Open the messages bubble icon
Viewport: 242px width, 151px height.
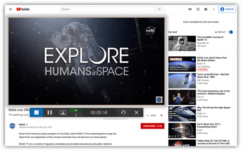coord(206,9)
